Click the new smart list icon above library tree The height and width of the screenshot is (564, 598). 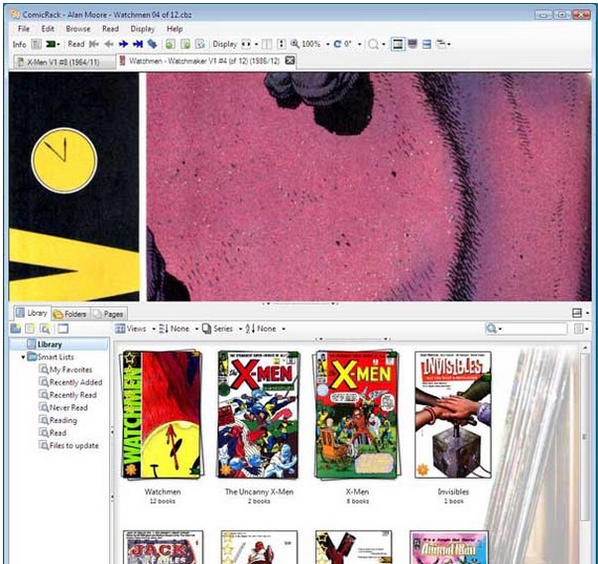coord(45,329)
